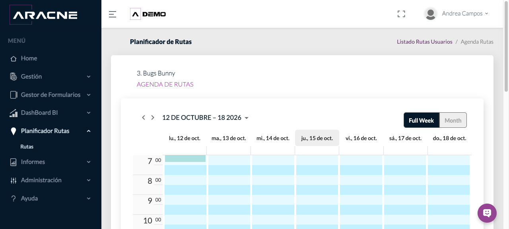Click the Ayuda question mark icon

(14, 198)
